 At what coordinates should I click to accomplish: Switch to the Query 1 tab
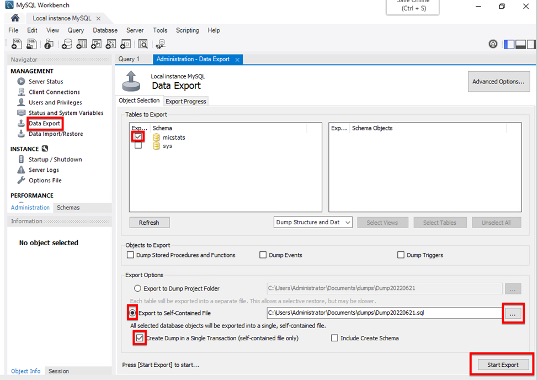pos(129,59)
